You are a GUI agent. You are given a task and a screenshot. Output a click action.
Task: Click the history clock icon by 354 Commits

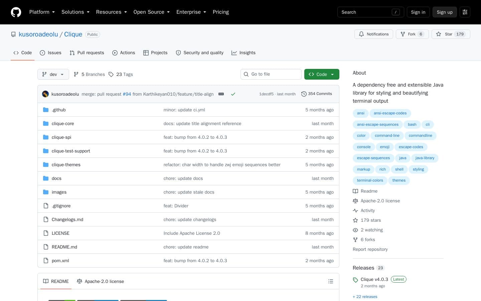coord(304,94)
